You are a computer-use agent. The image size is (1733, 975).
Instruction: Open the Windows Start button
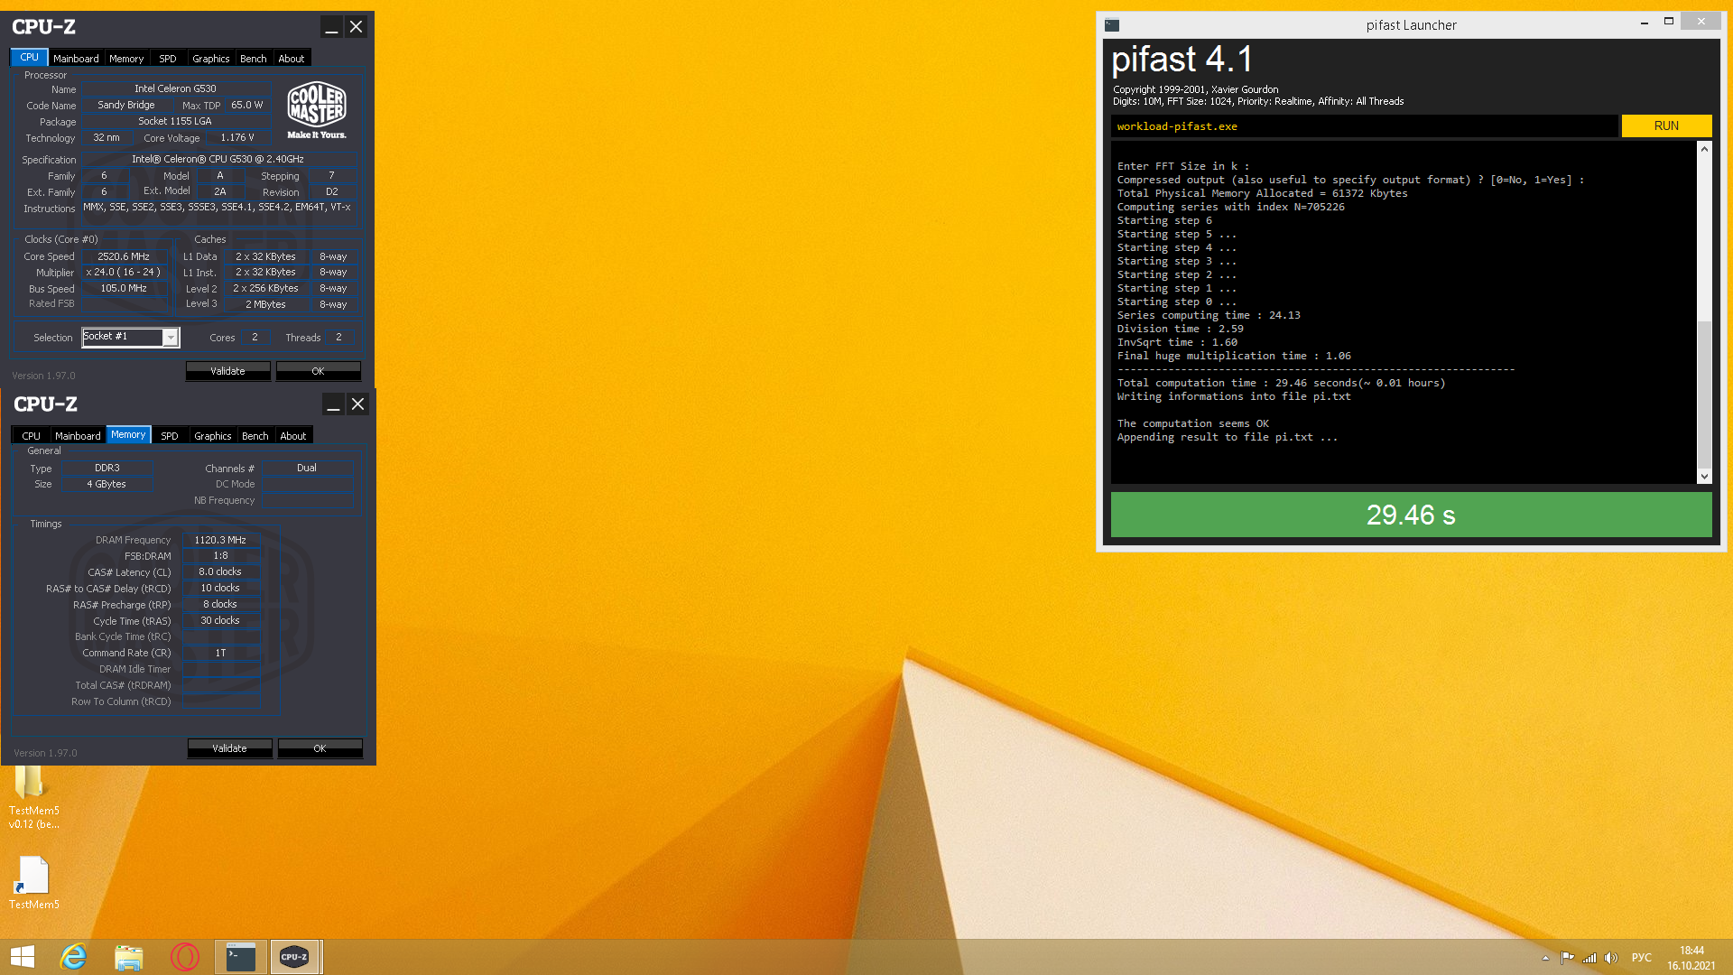point(23,957)
